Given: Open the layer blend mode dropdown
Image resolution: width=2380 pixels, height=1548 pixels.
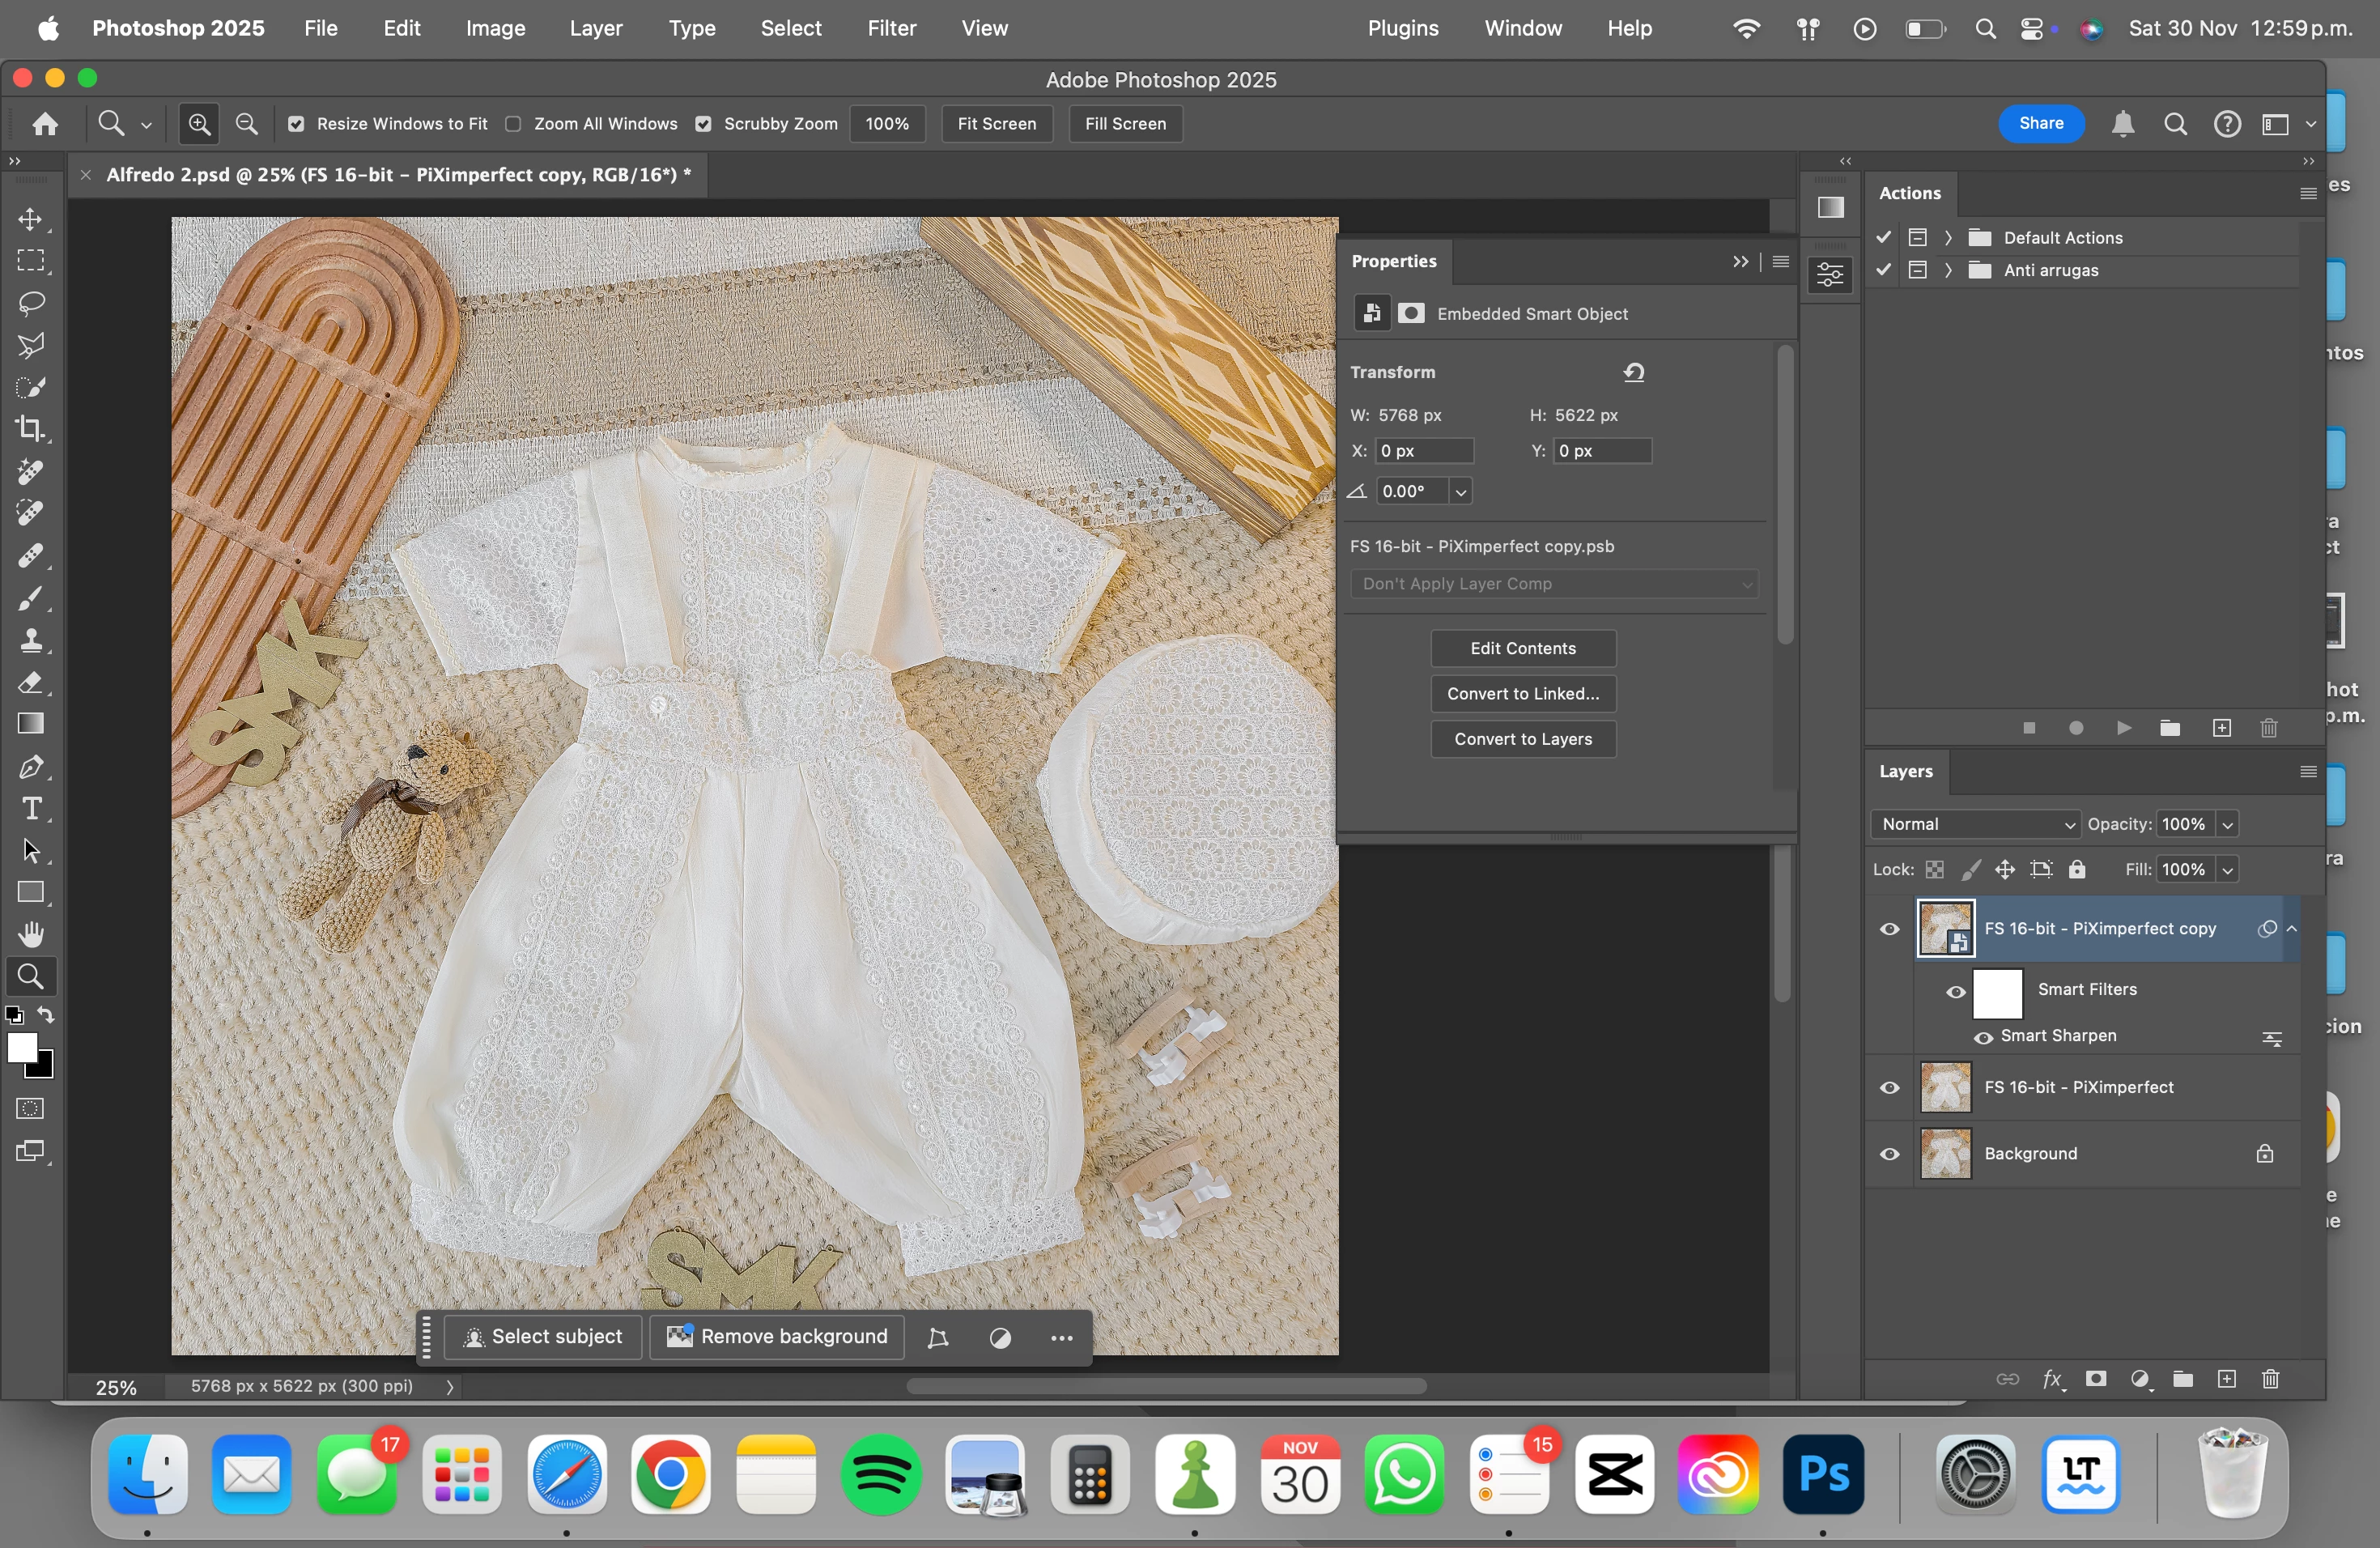Looking at the screenshot, I should point(1975,824).
